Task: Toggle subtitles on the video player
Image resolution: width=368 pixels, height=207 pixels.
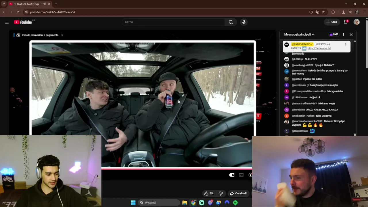Action: [241, 175]
